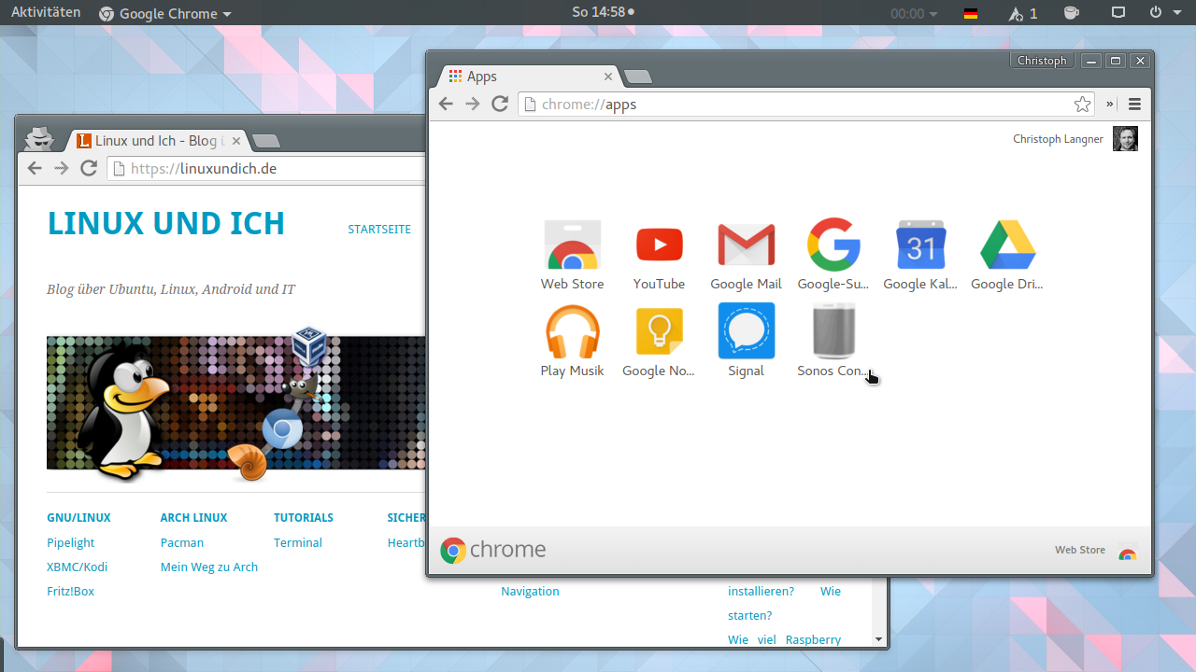Select the Linux und Ich - Blog tab
This screenshot has height=672, width=1196.
point(155,141)
